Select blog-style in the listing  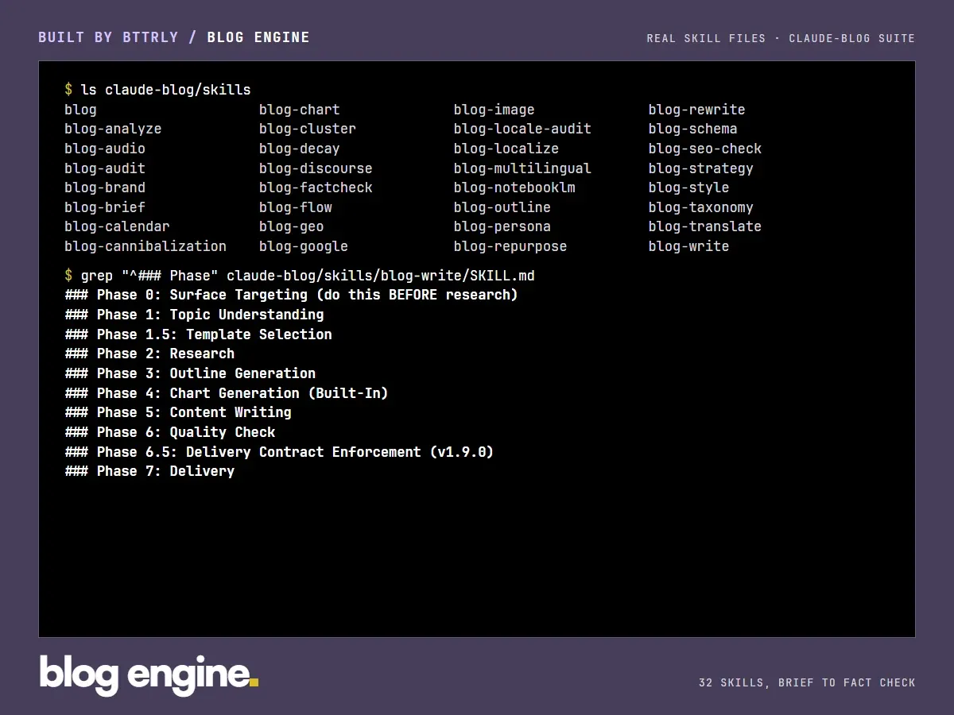[x=689, y=187]
